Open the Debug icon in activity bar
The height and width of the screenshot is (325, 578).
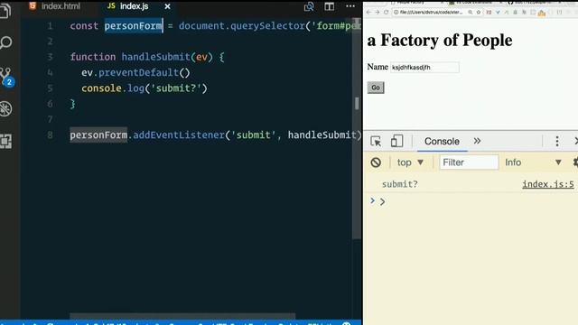click(x=5, y=108)
